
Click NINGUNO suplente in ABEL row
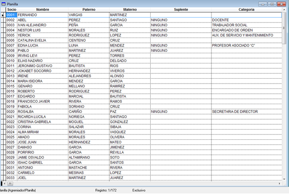tap(181, 20)
